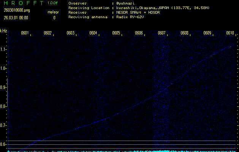Click the 1.00f version label

pos(53,3)
